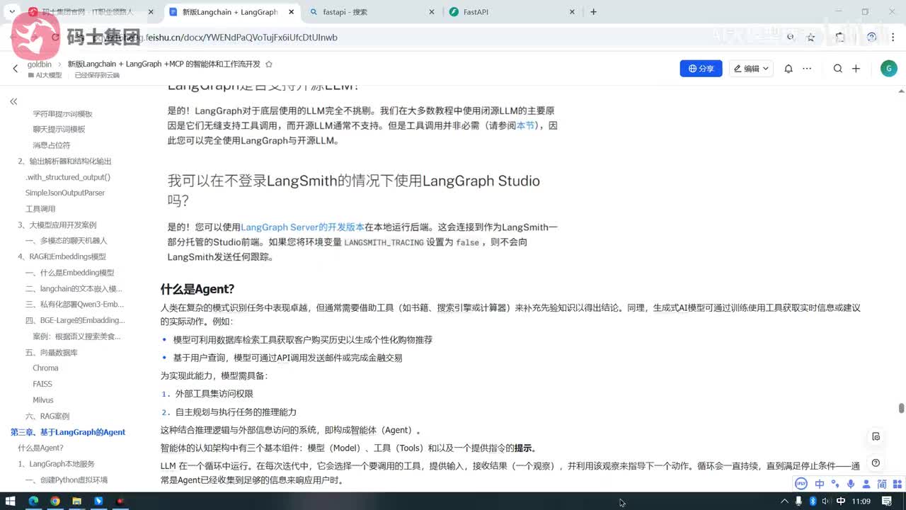Open Google Chrome from the taskbar
This screenshot has height=510, width=906.
click(x=55, y=501)
